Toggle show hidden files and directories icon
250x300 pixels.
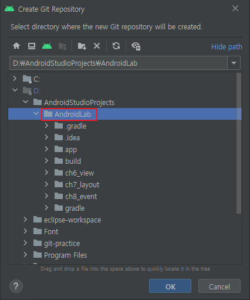point(136,46)
